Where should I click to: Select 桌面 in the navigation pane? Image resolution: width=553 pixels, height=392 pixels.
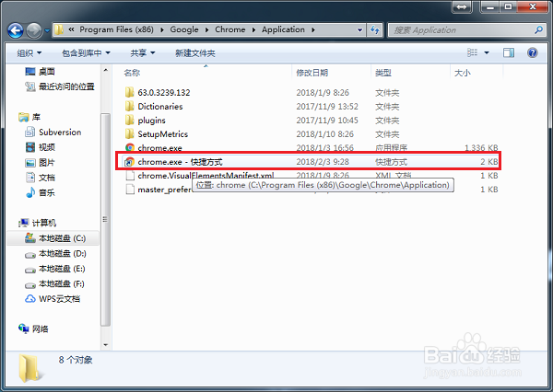[x=40, y=72]
